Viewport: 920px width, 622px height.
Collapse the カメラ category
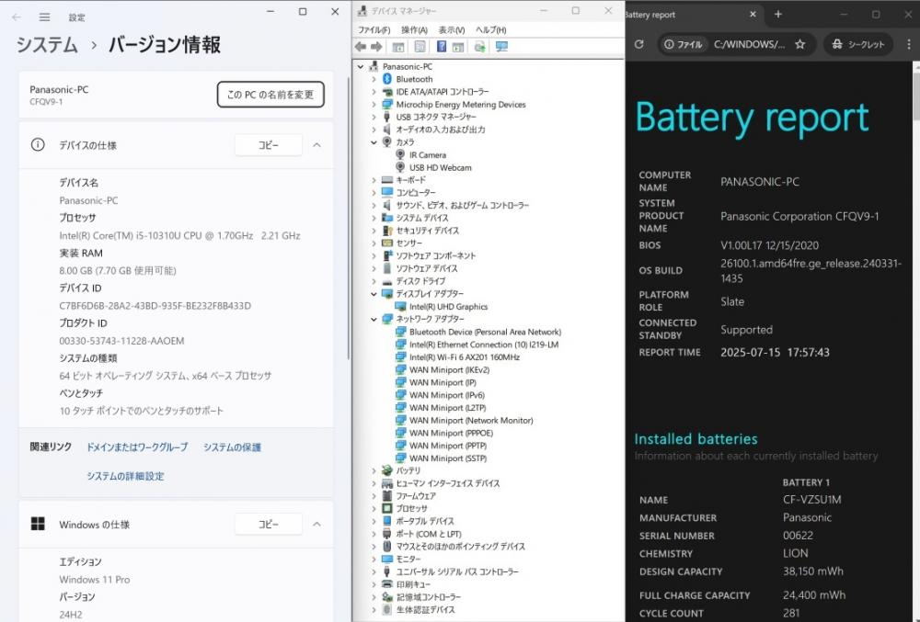click(x=374, y=141)
